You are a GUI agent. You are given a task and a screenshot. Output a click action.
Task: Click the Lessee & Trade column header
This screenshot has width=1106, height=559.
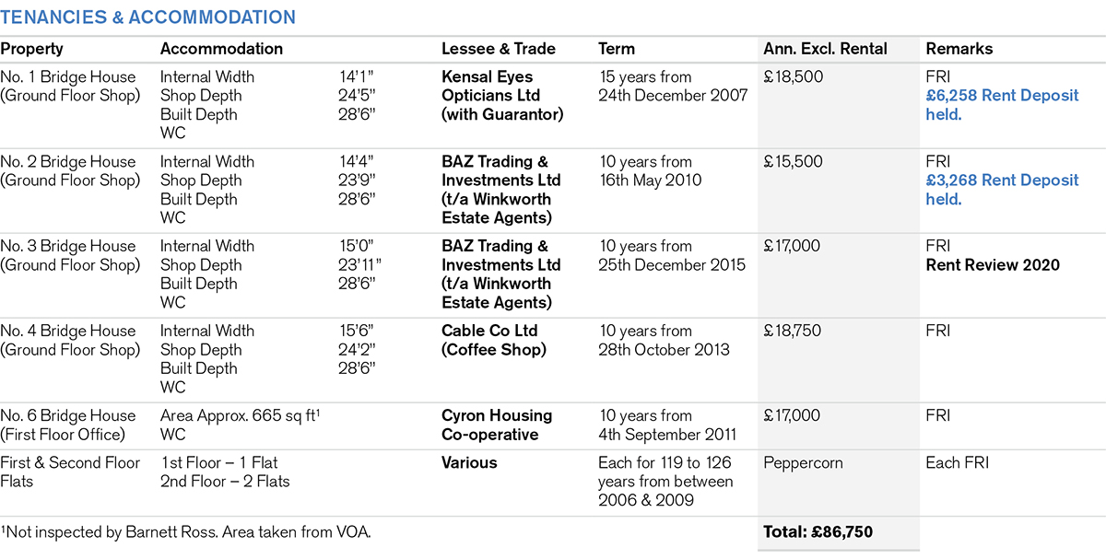pos(498,49)
